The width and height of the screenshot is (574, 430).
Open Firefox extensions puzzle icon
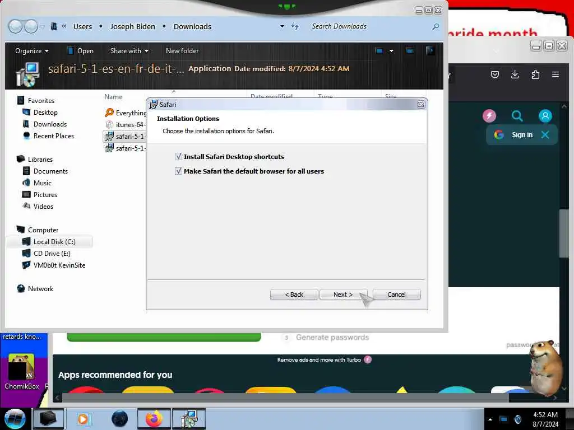click(535, 74)
